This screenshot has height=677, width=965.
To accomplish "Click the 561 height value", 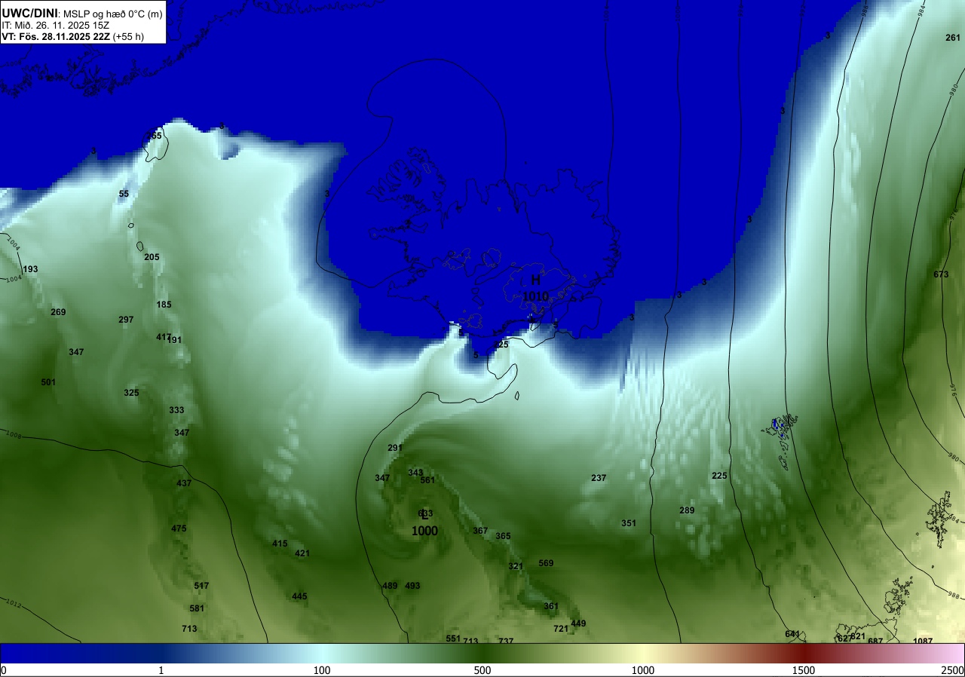I will (427, 480).
